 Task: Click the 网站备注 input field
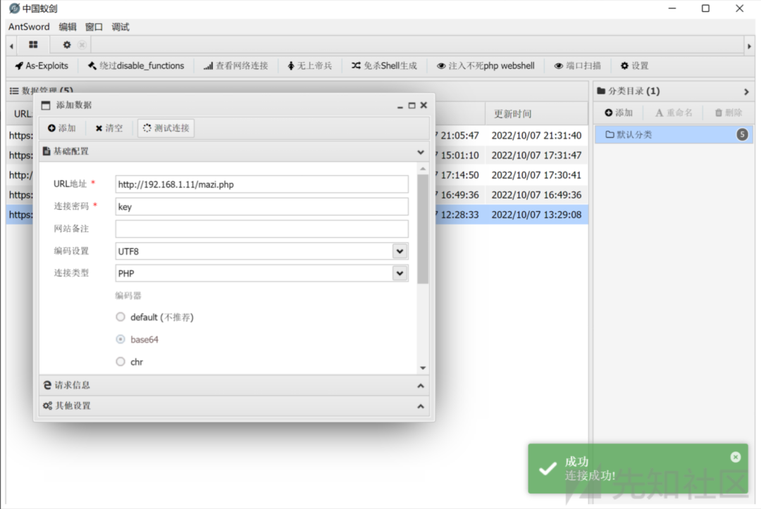coord(262,229)
